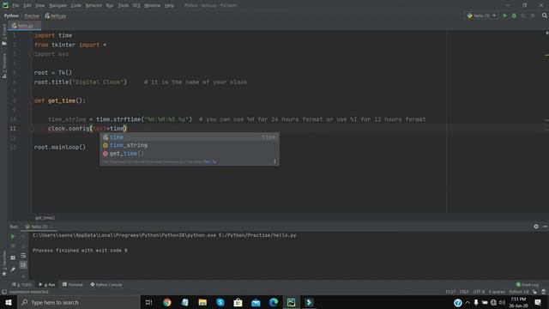
Task: Click the Windows Start button
Action: [9, 302]
